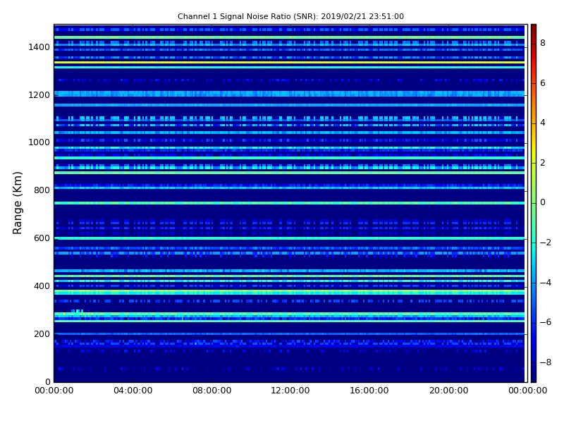Click the x-axis tick label 16:00:00
Viewport: 564px width, 423px height.
pyautogui.click(x=369, y=391)
